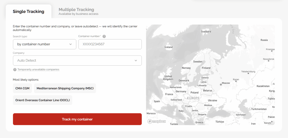This screenshot has width=288, height=138.
Task: Click the help icon beside Container number
Action: [x=104, y=36]
